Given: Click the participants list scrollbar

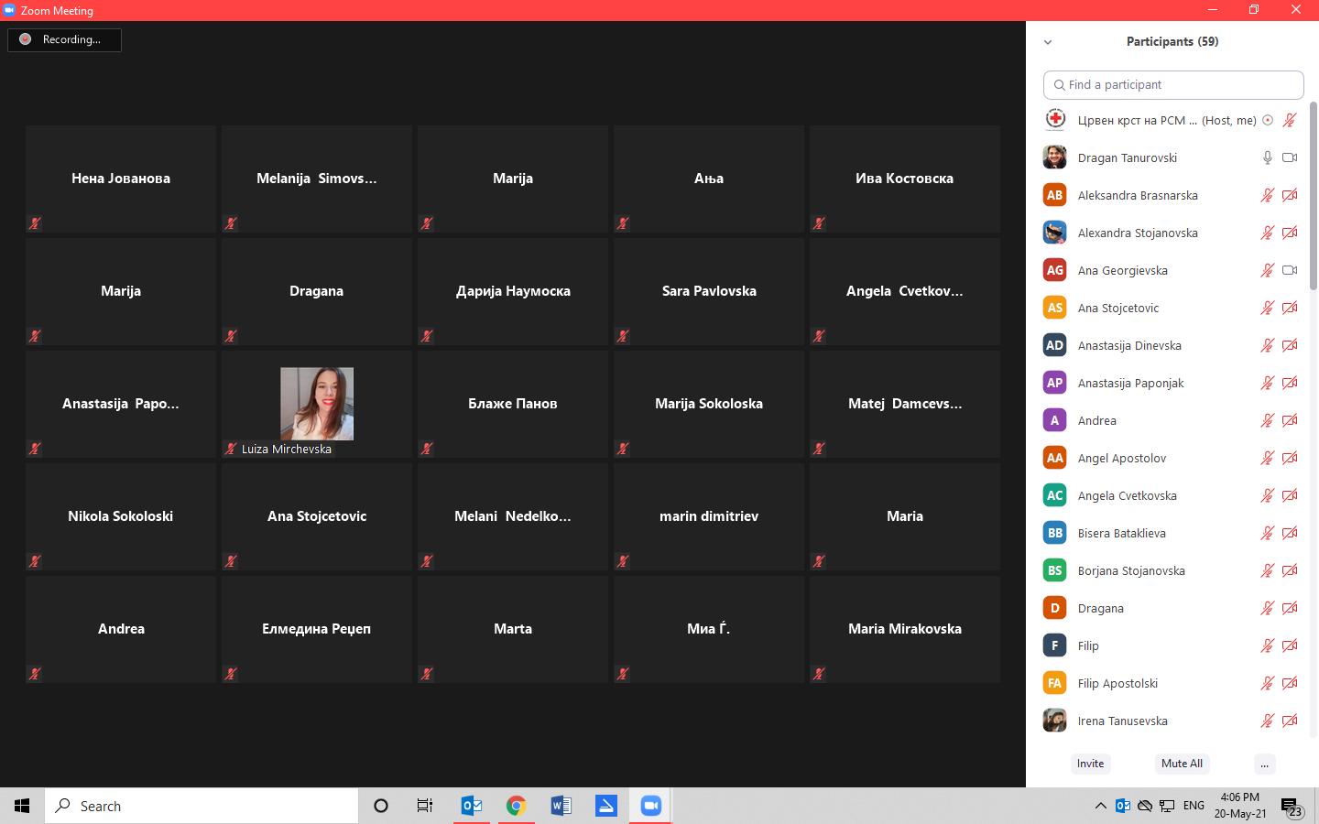Looking at the screenshot, I should 1314,197.
